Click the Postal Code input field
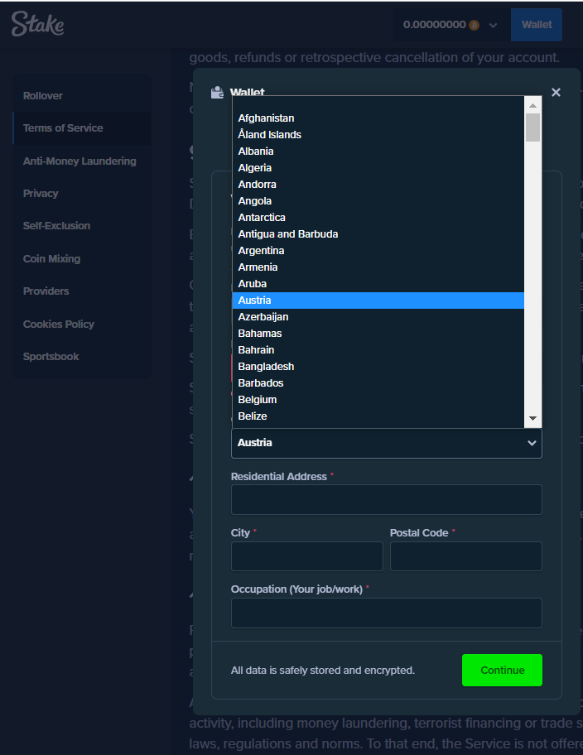 [465, 556]
